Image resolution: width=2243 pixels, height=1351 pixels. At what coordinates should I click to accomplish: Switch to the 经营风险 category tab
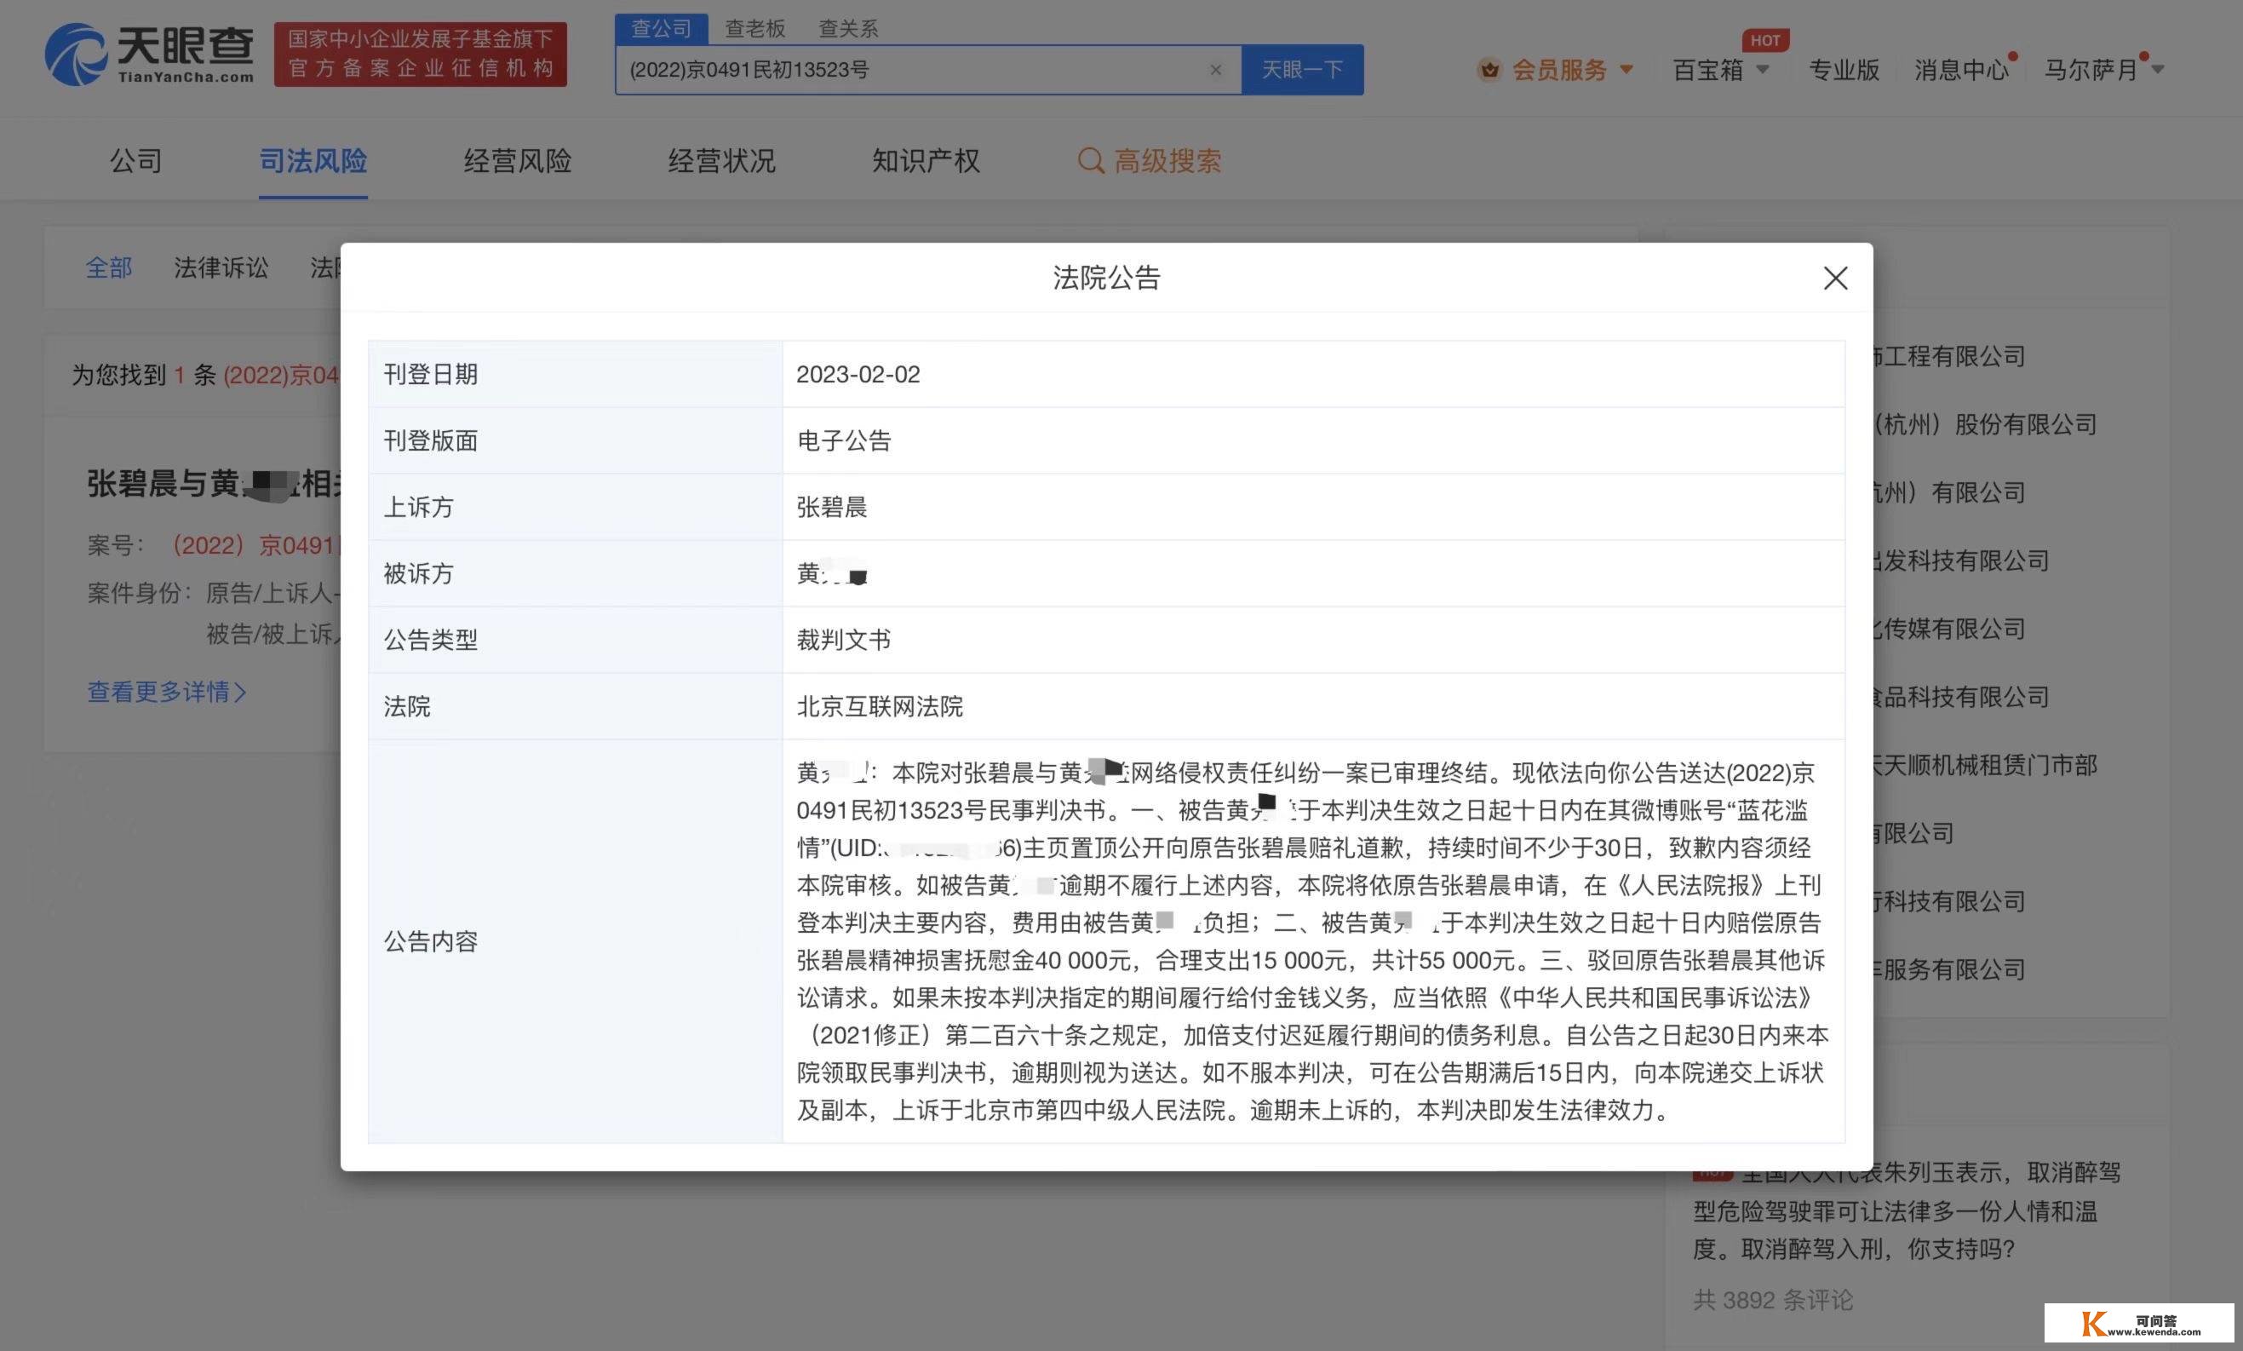tap(518, 161)
